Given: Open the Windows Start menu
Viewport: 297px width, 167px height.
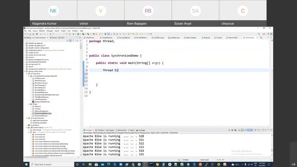Looking at the screenshot, I should [x=26, y=164].
